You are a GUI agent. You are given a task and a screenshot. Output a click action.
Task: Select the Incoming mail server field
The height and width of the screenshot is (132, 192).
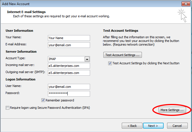pos(69,66)
